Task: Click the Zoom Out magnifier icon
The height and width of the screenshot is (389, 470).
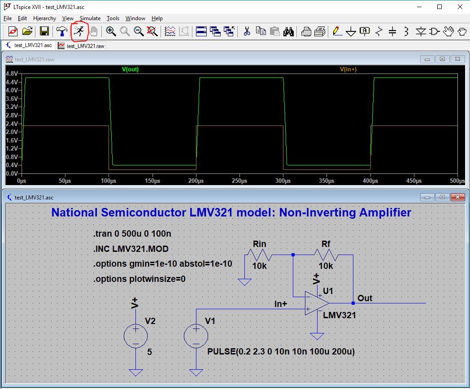Action: 139,31
